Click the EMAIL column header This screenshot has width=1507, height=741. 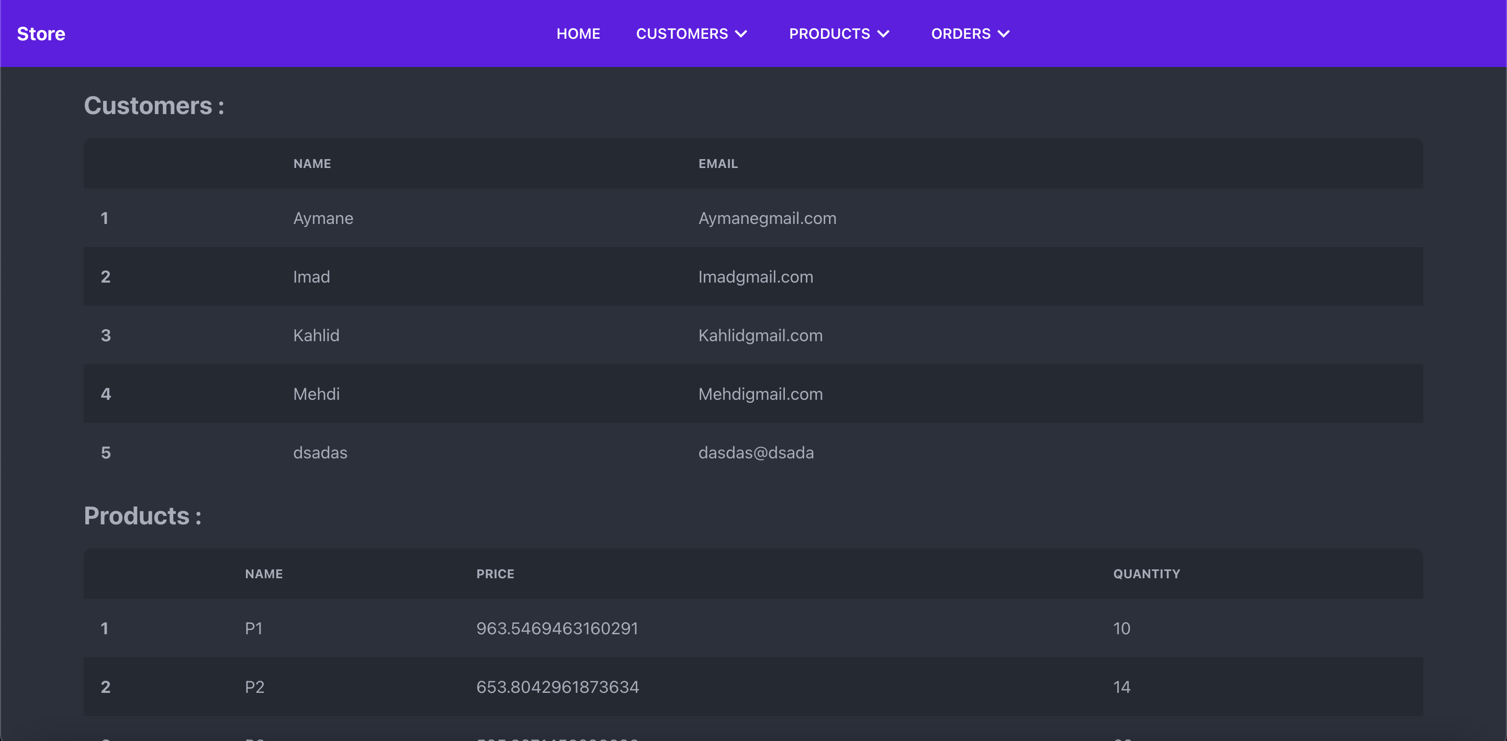718,163
